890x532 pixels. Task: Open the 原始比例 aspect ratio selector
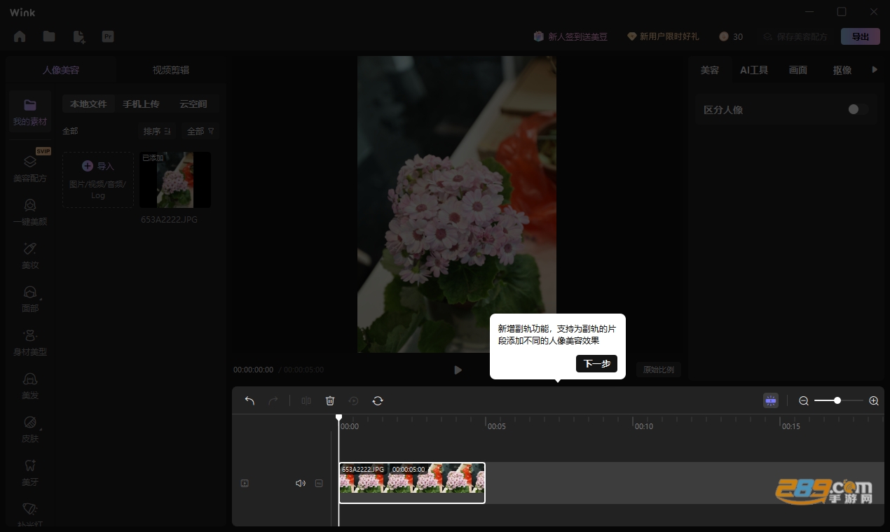pos(659,370)
